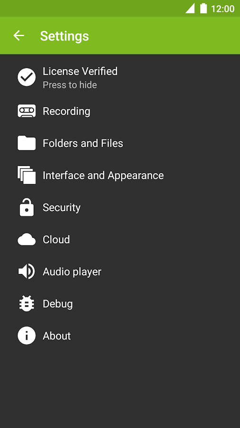Open the About page

coord(120,335)
